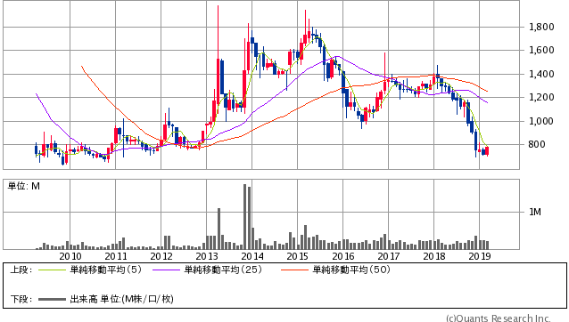Click the 2013 year axis label
The height and width of the screenshot is (322, 569).
pos(207,256)
